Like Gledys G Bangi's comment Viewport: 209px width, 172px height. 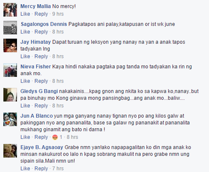pyautogui.click(x=25, y=106)
